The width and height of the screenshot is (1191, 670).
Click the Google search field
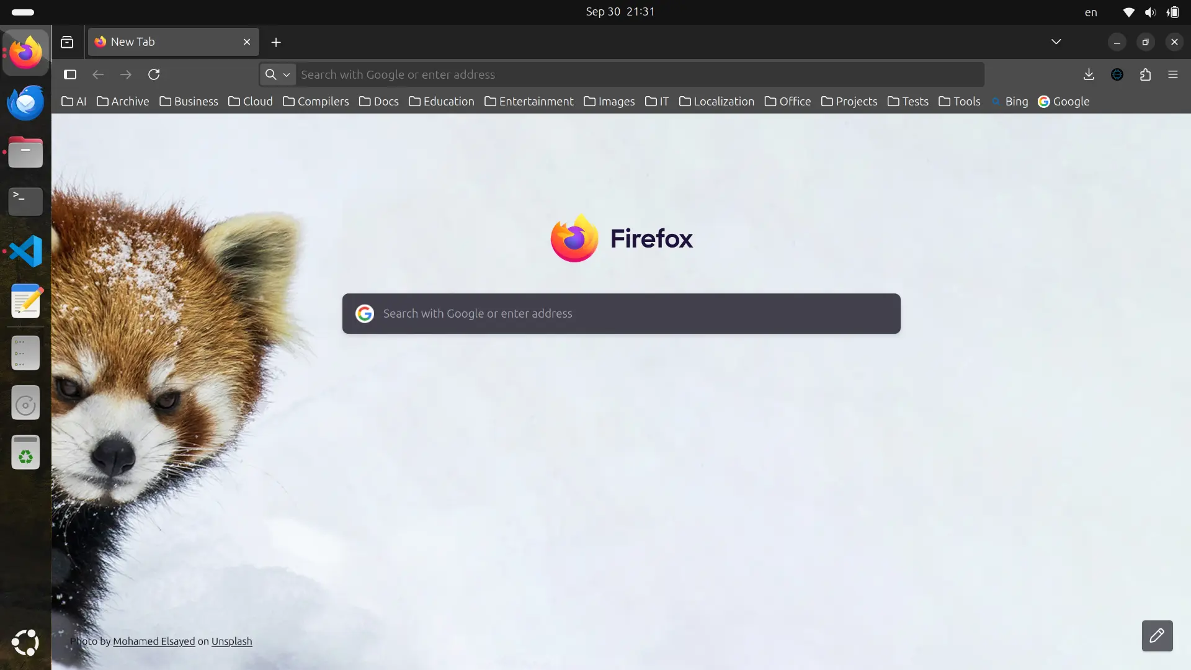click(x=620, y=313)
